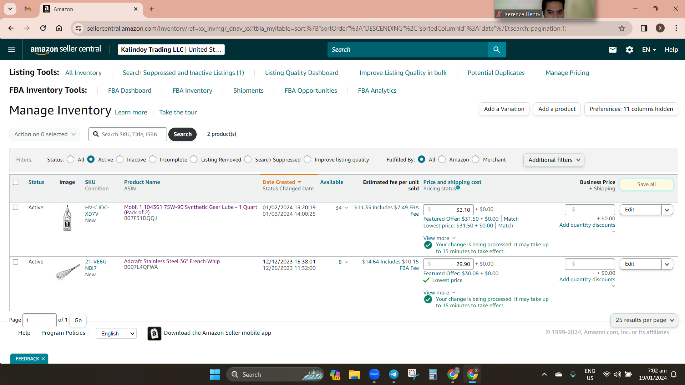Open the Additional filters dropdown

[554, 160]
